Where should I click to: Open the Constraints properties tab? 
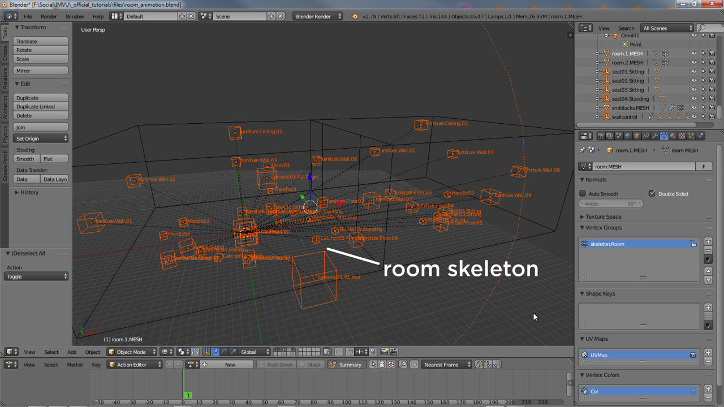(646, 136)
